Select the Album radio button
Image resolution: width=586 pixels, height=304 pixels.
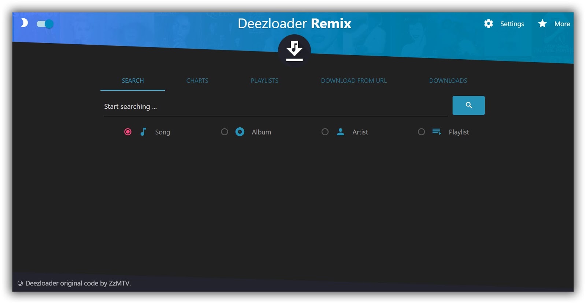225,132
